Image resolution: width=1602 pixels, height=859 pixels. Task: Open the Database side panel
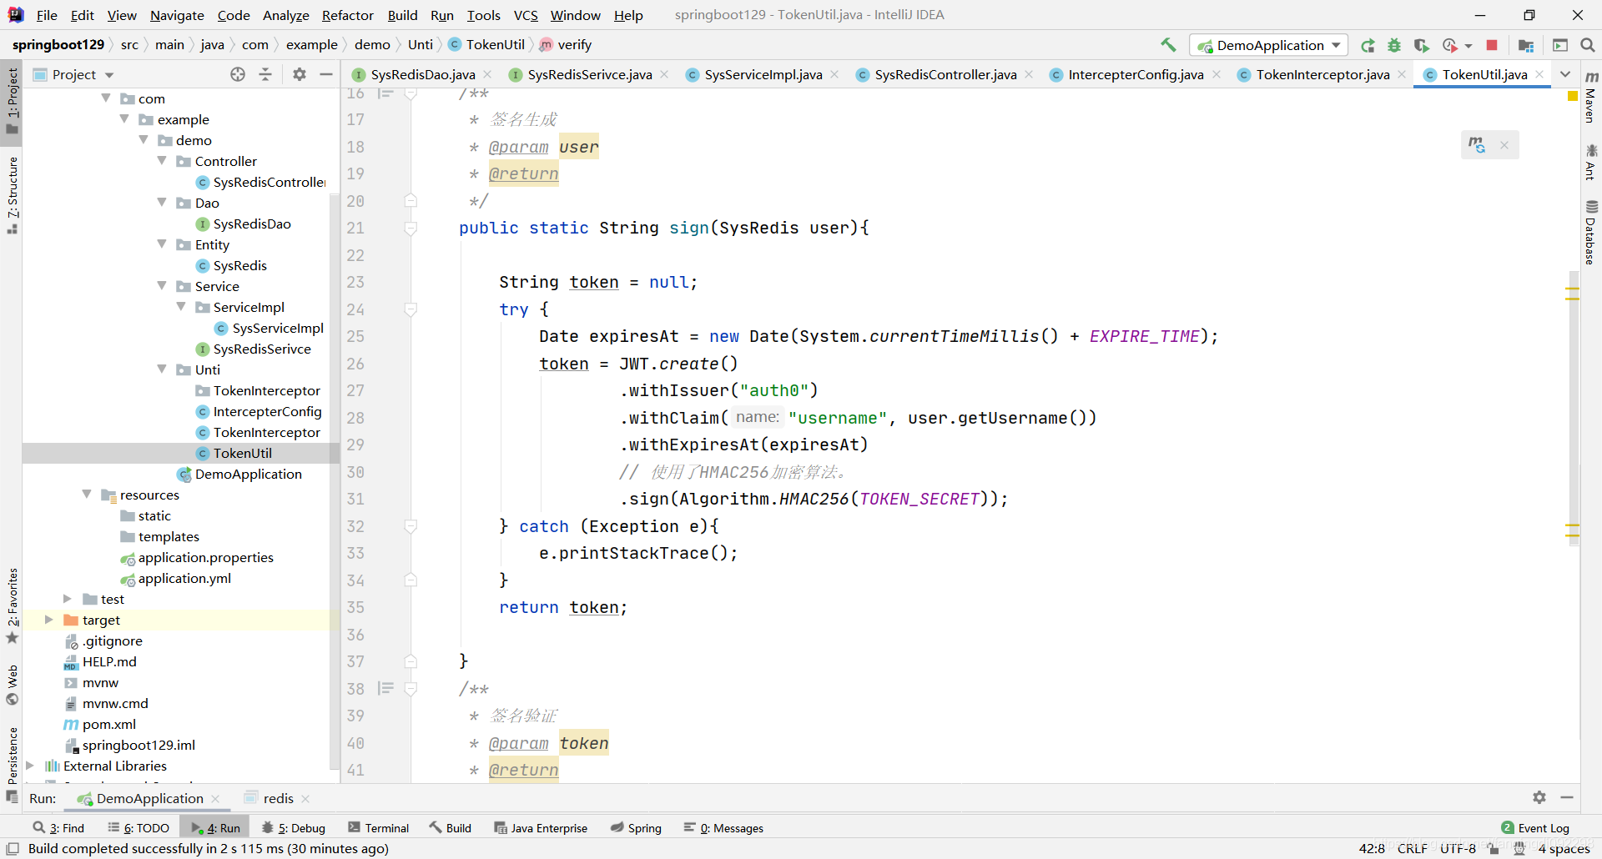click(1591, 233)
